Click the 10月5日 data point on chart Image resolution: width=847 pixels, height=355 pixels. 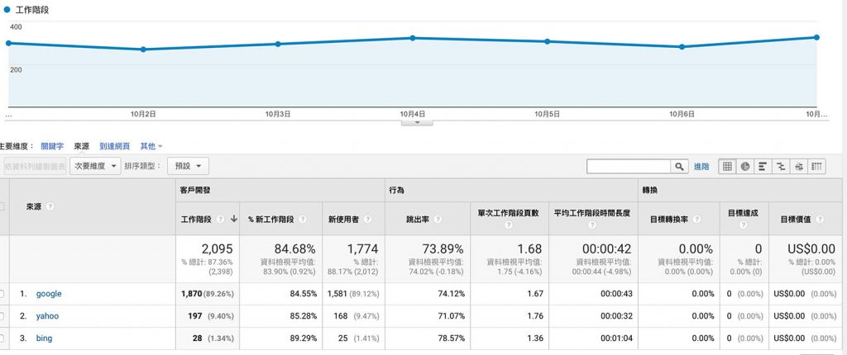[548, 41]
